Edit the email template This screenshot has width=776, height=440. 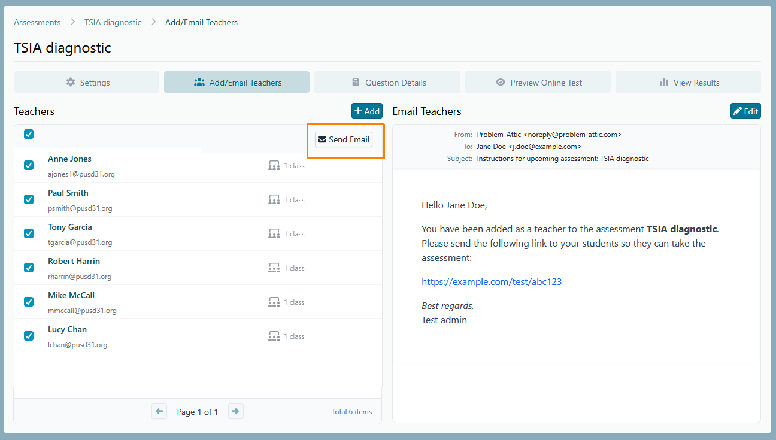coord(745,111)
